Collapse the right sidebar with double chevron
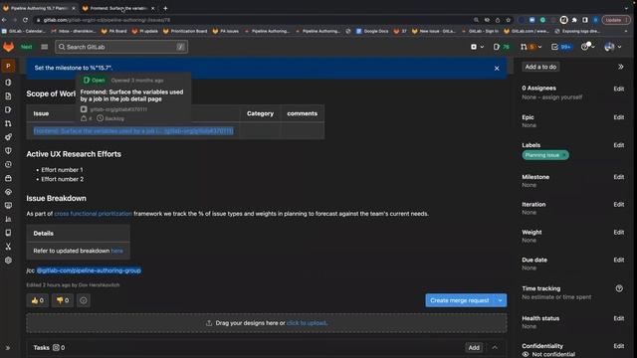 pyautogui.click(x=621, y=67)
